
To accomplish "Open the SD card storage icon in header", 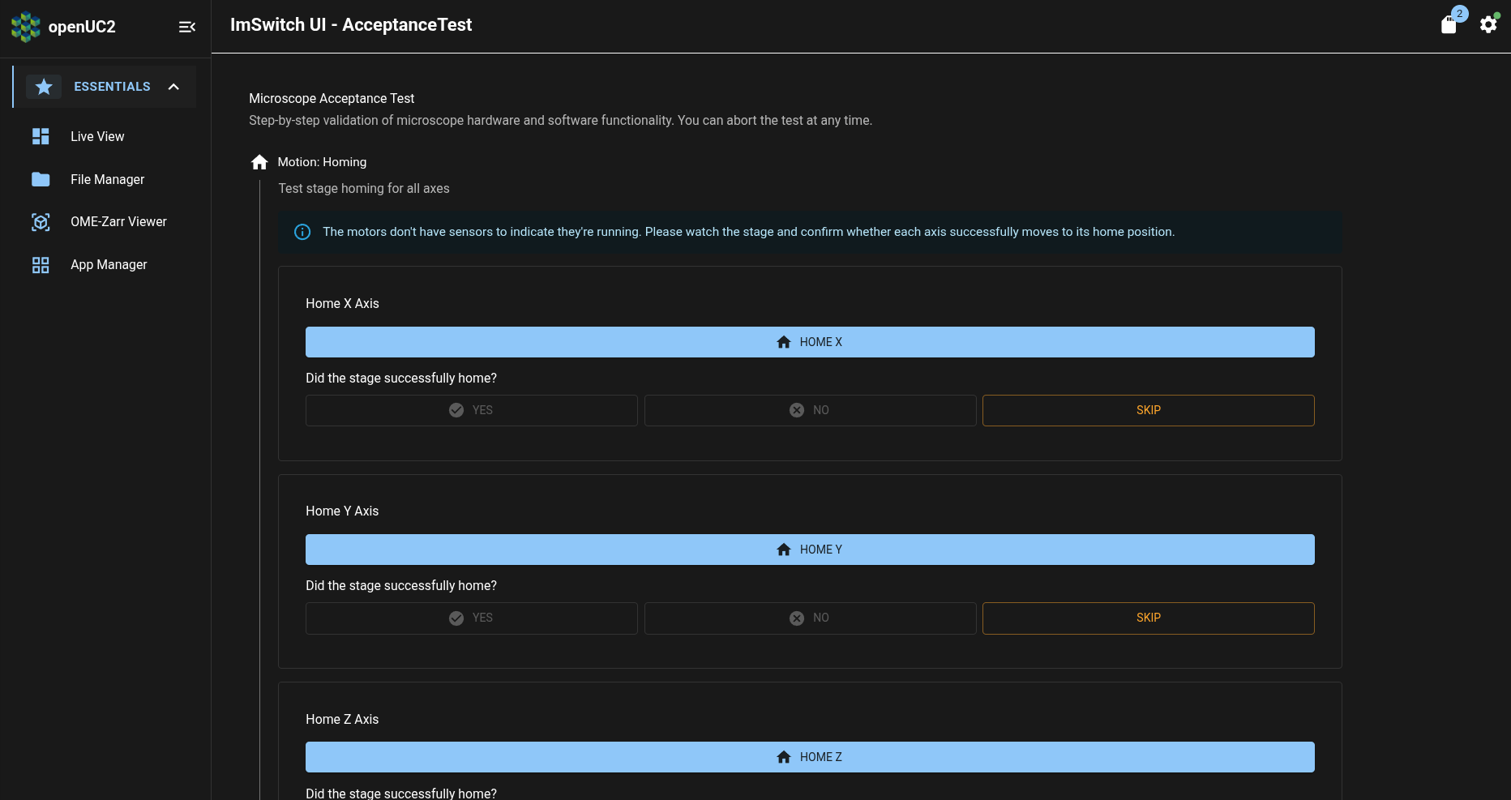I will coord(1450,24).
